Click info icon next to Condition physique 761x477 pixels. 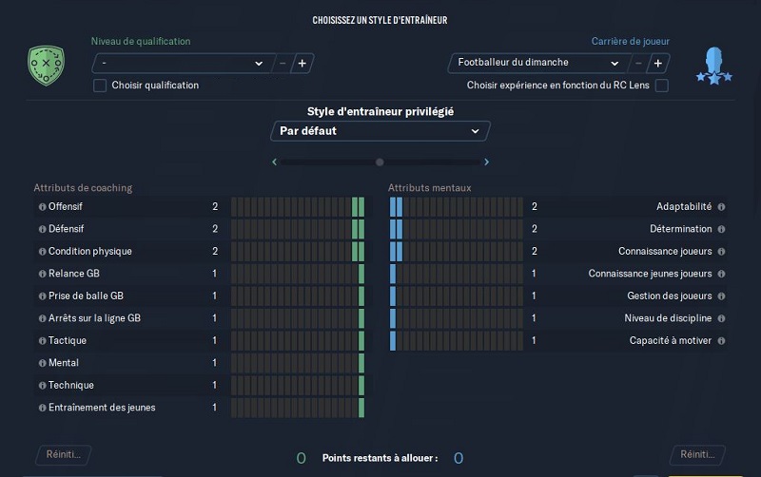point(42,252)
